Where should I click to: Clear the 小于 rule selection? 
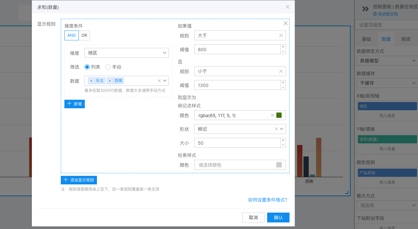281,71
